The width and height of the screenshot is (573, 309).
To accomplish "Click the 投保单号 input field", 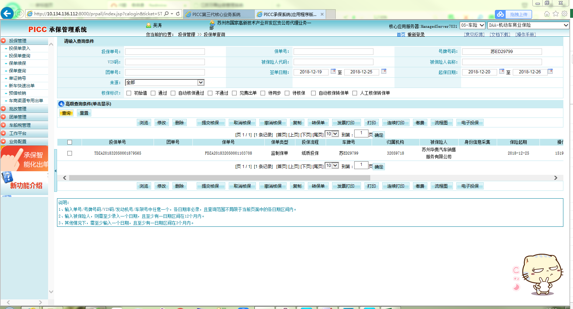I will coord(165,52).
